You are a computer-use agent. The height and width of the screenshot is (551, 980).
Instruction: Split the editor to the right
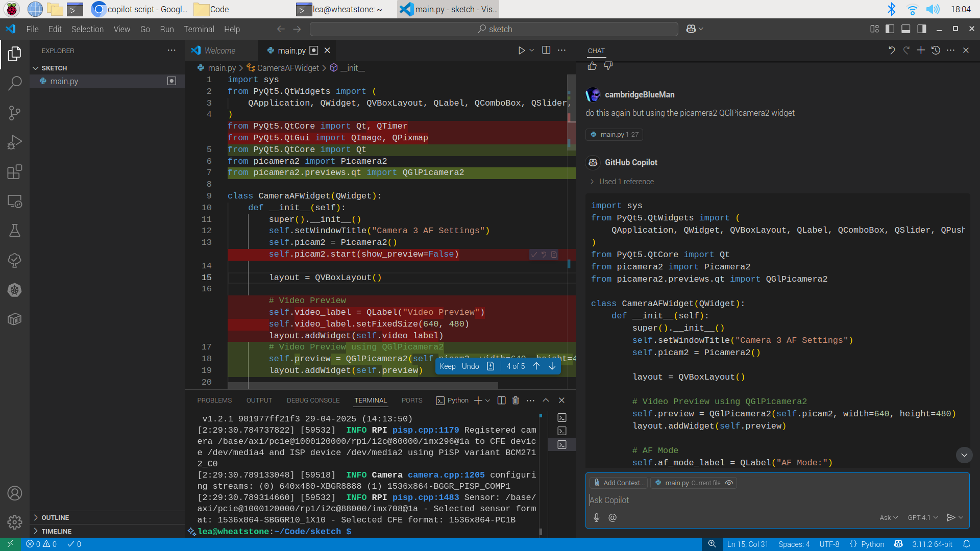click(x=546, y=51)
